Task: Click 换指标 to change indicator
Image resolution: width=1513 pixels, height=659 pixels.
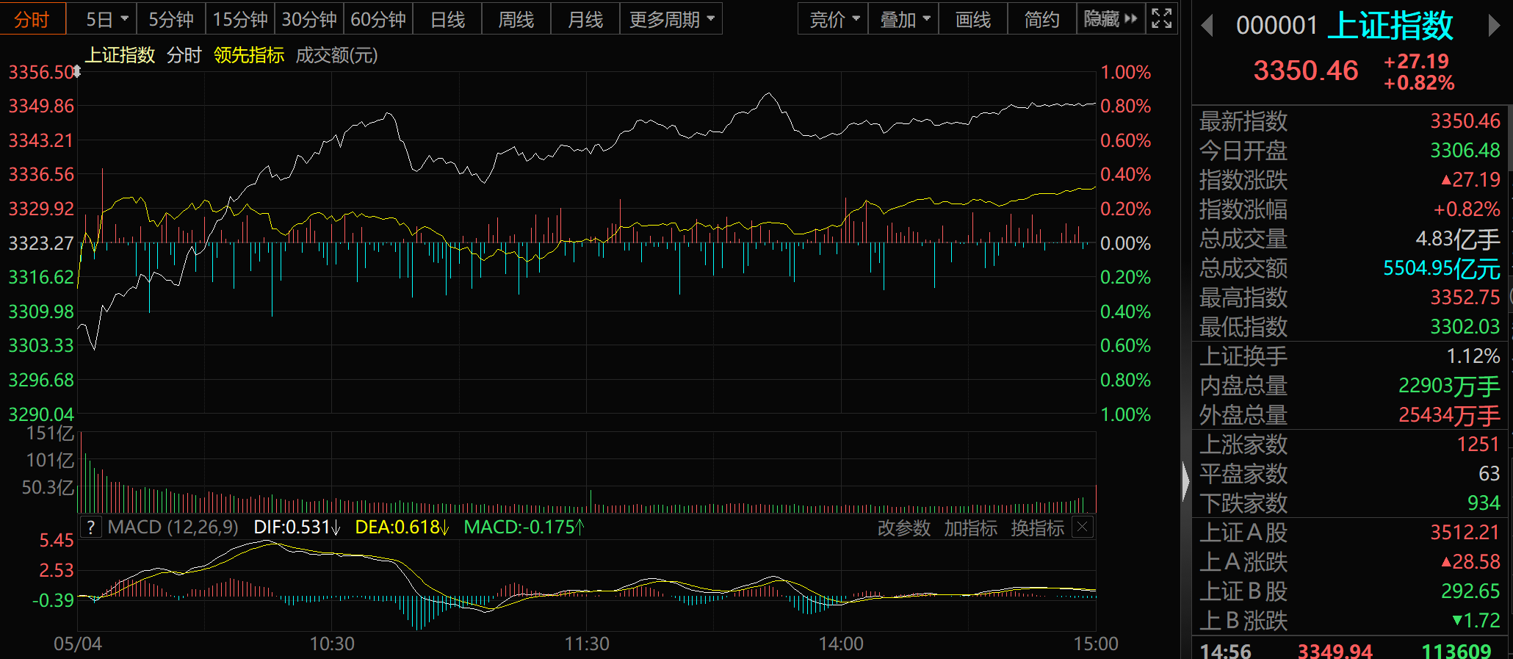Action: (1037, 527)
